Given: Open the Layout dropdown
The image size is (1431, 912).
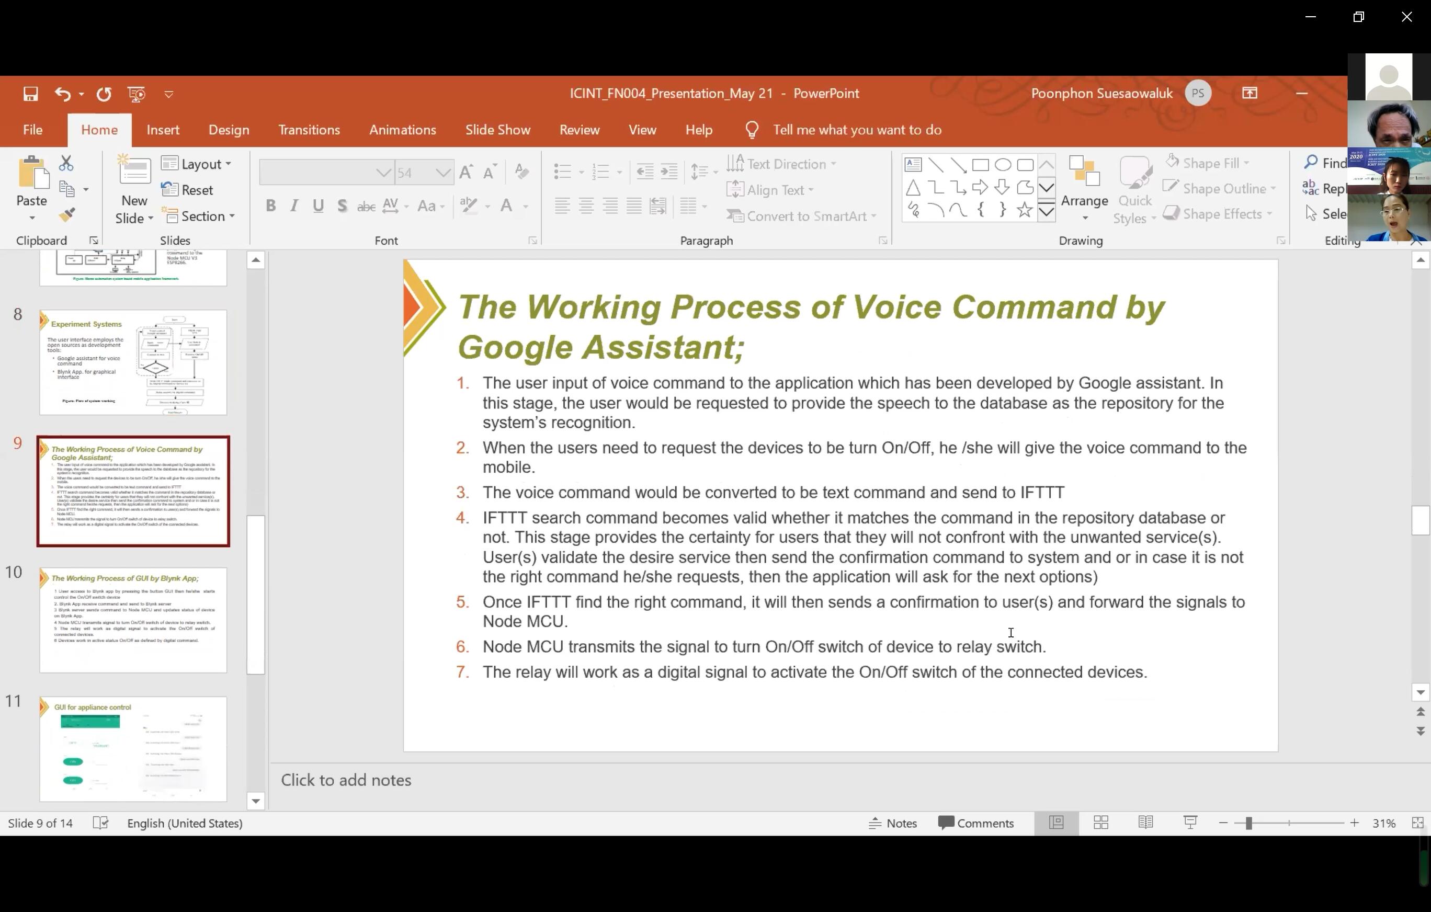Looking at the screenshot, I should tap(197, 164).
